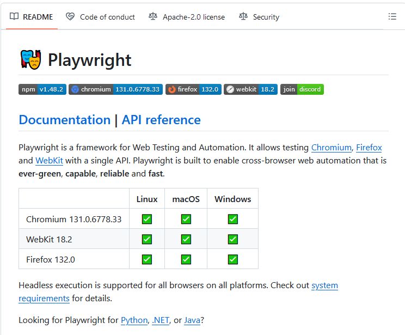Click the Chromium Linux green checkmark
Viewport: 405px width, 335px height.
tap(147, 219)
